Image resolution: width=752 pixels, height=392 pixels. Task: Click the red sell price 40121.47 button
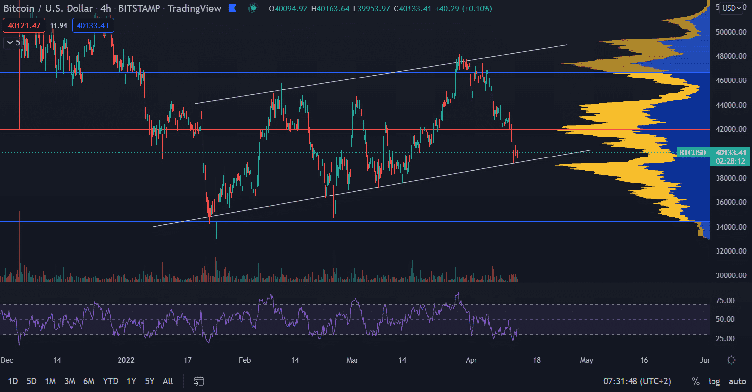pos(24,25)
